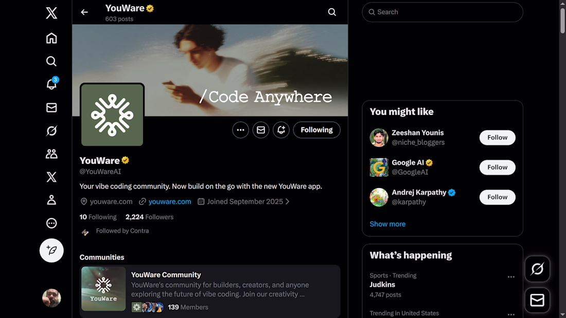
Task: Click Karpathy blue verified badge
Action: (x=452, y=193)
